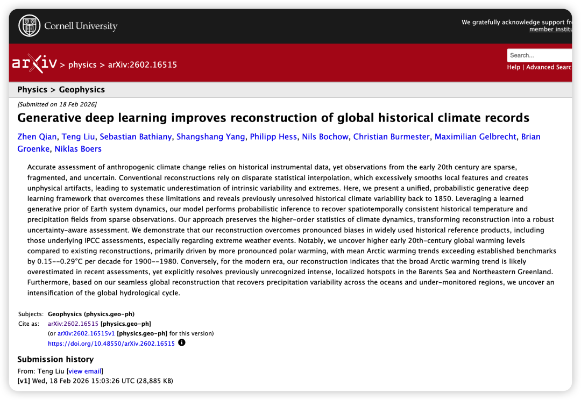Click the info icon beside the DOI link
This screenshot has width=581, height=400.
pos(182,342)
